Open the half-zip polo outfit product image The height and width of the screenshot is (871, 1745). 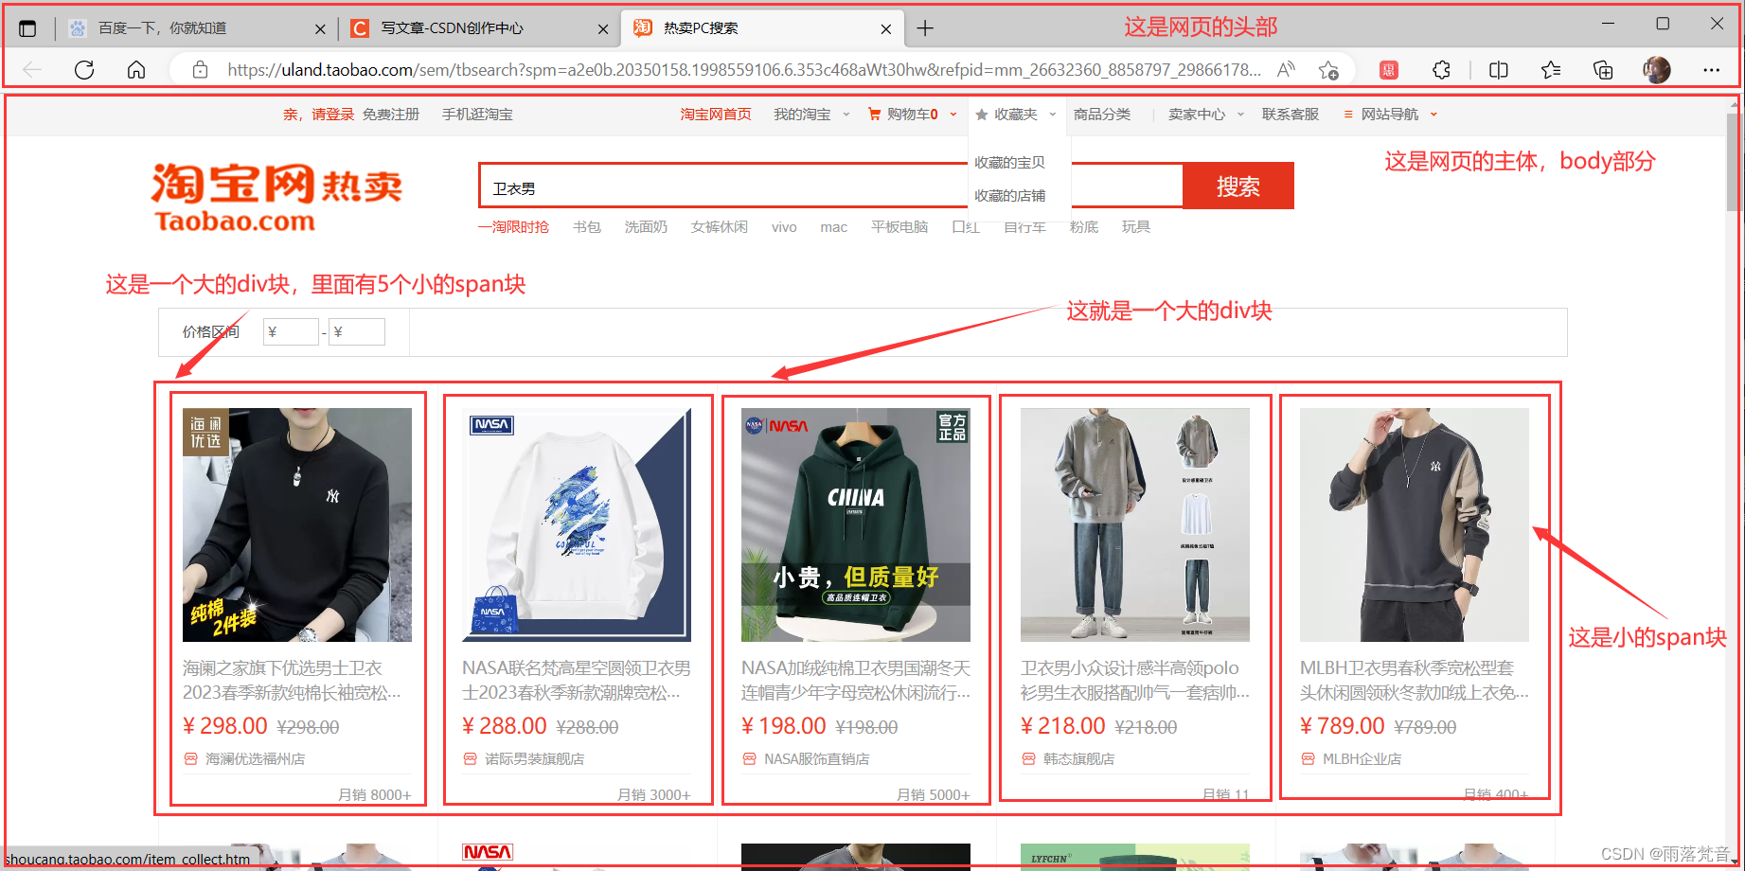[1135, 524]
